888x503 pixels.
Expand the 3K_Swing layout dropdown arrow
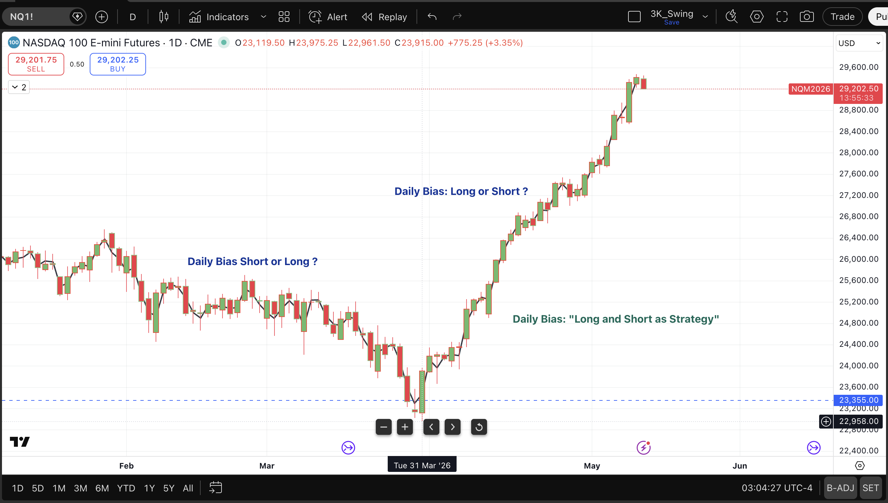point(706,17)
